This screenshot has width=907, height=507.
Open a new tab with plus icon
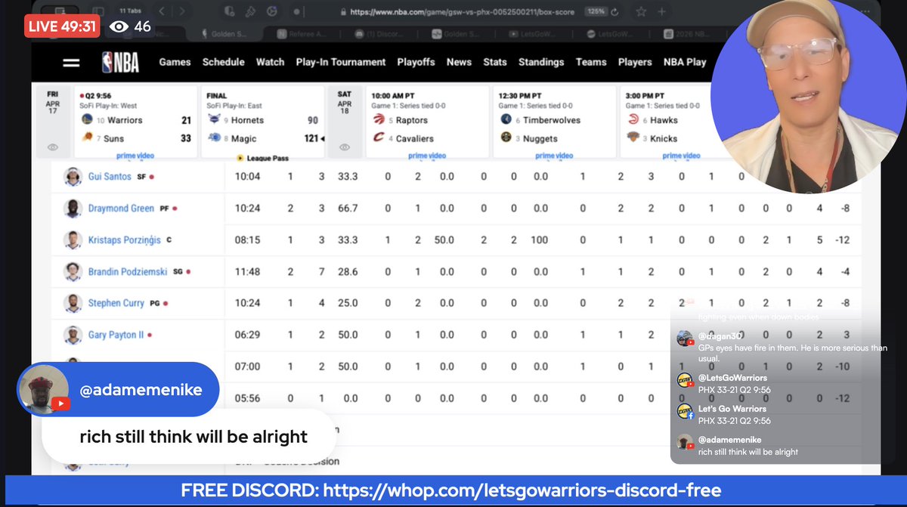point(662,12)
